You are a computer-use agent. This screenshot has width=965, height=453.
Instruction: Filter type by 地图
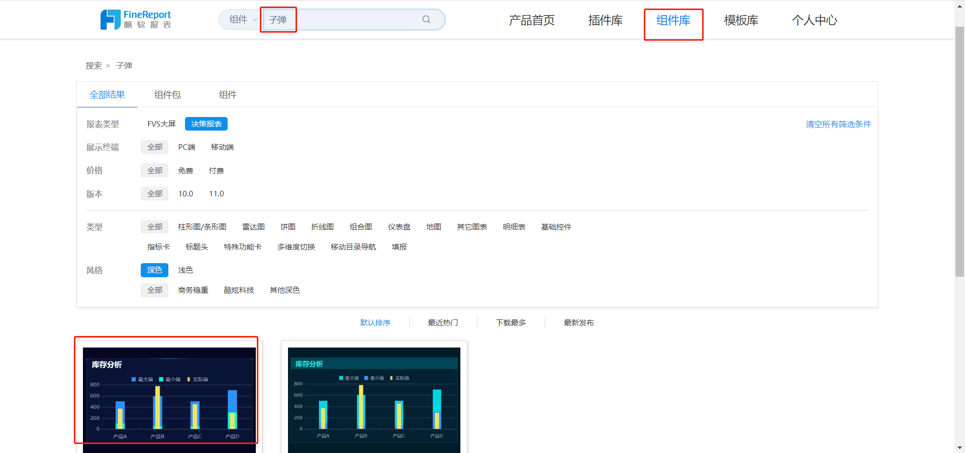pos(434,227)
